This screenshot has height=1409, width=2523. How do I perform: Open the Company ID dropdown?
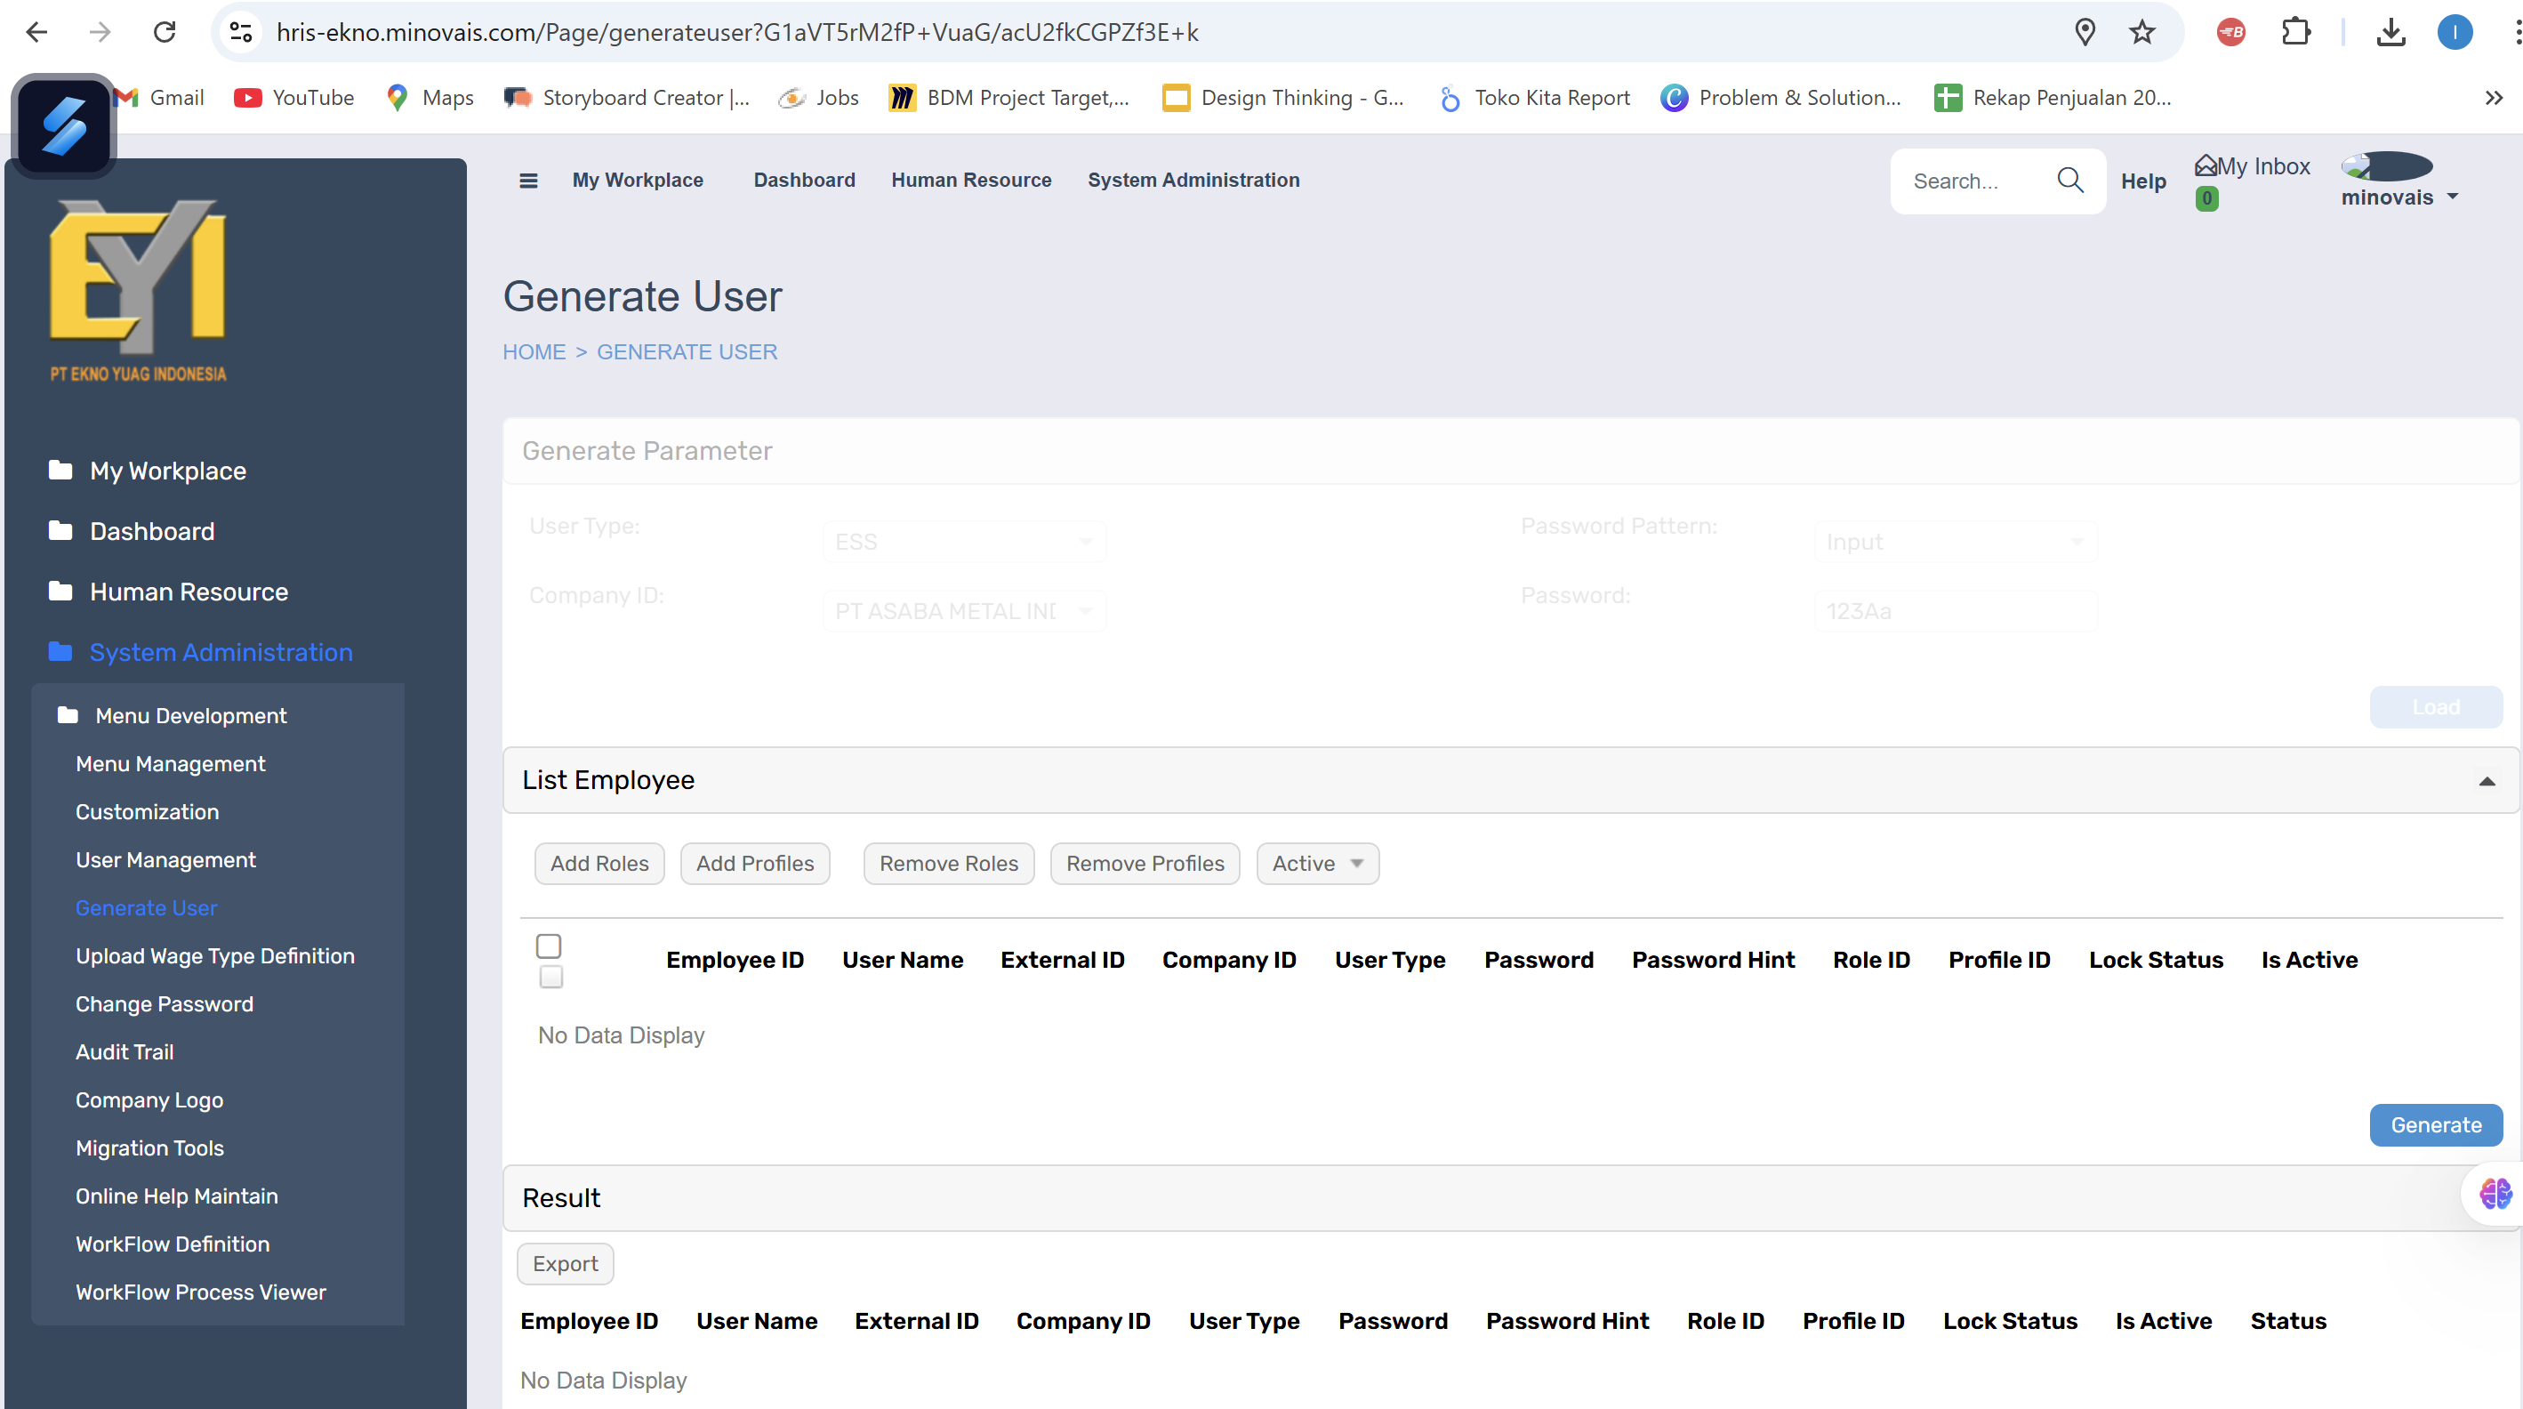pos(964,611)
